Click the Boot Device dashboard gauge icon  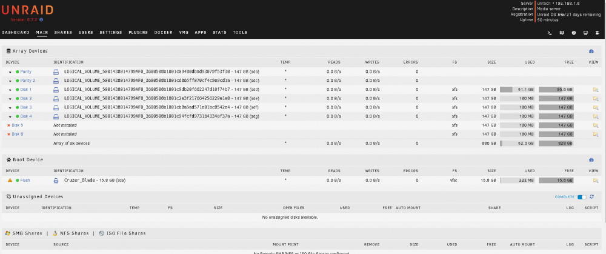click(x=591, y=159)
